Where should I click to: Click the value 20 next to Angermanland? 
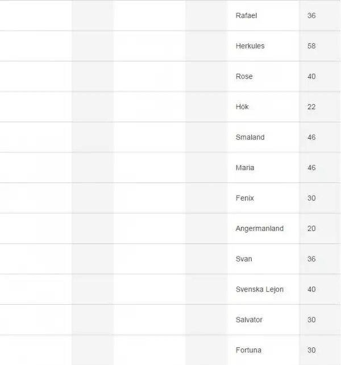click(311, 229)
